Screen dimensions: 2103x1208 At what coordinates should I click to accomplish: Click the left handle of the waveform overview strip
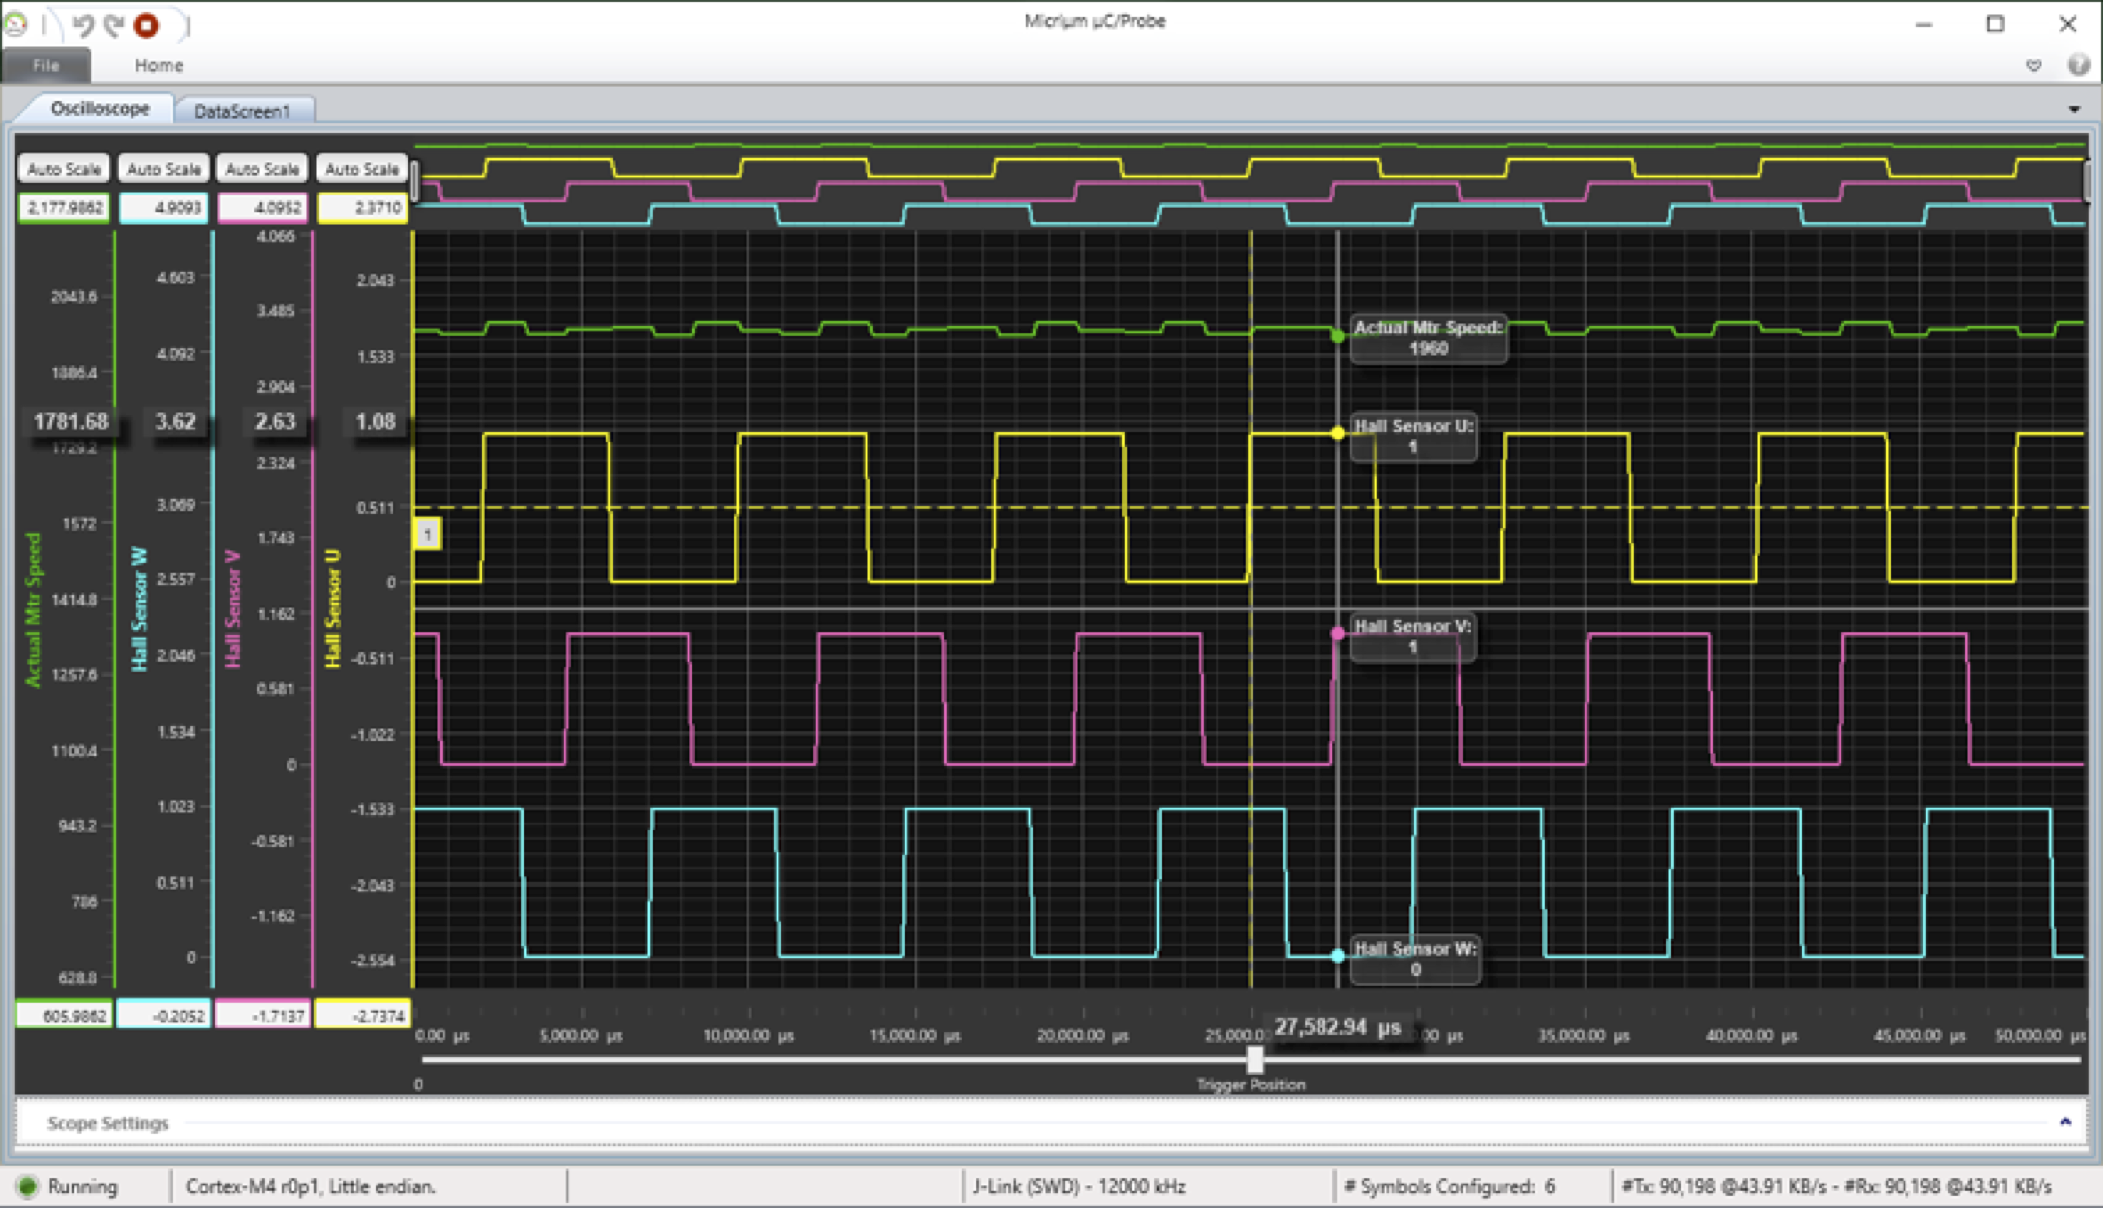[x=414, y=181]
